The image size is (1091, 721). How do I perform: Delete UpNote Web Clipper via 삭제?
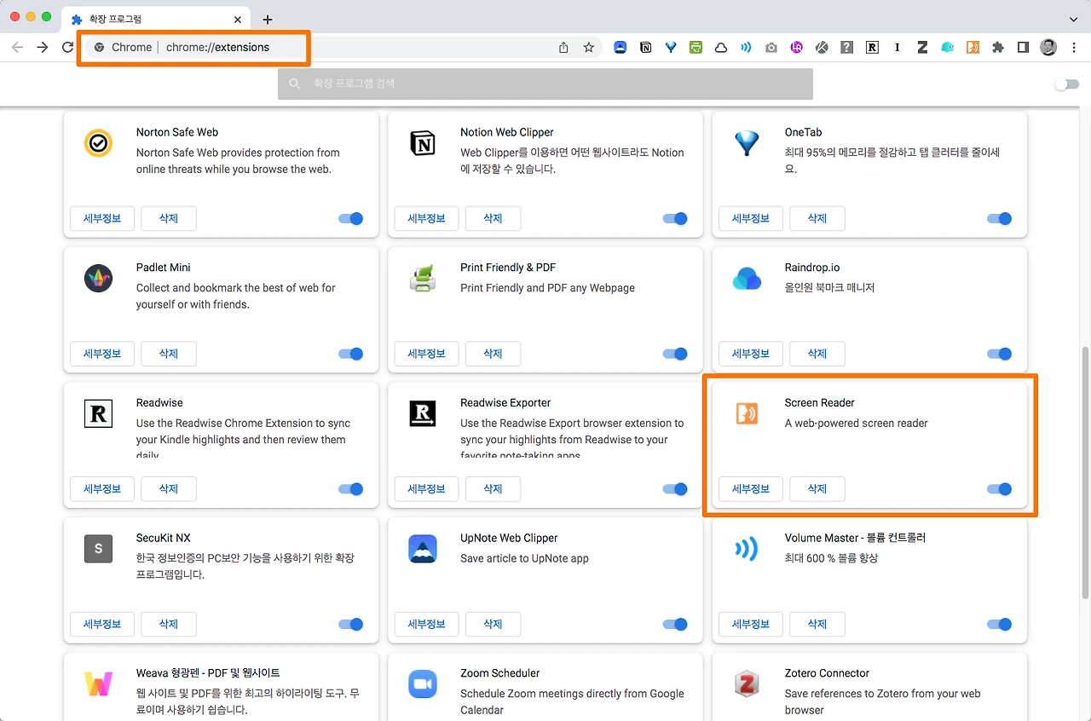click(x=493, y=625)
